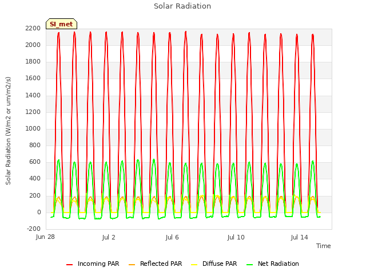
Task: Click the Jul 14 x-axis tick label
Action: click(299, 237)
